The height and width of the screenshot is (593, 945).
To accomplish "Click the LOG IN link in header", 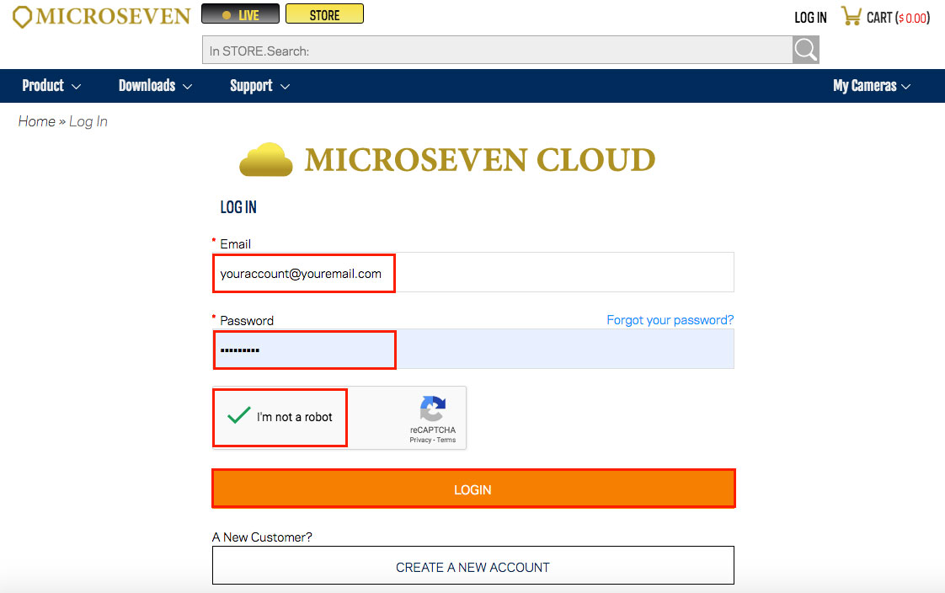I will [810, 18].
